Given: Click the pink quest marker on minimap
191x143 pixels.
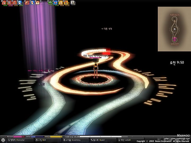Looking at the screenshot, I should click(x=175, y=40).
